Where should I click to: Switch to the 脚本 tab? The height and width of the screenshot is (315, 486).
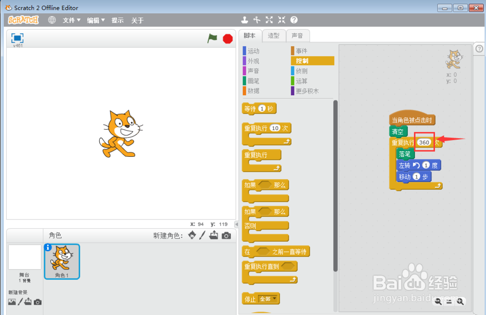tap(250, 35)
